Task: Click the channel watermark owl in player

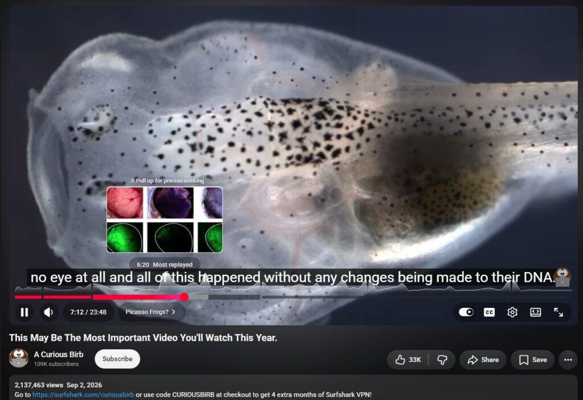Action: 562,277
